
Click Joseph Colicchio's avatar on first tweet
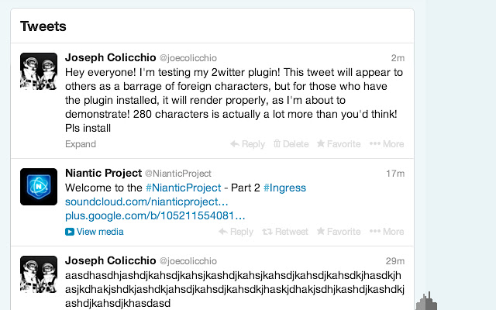(39, 71)
